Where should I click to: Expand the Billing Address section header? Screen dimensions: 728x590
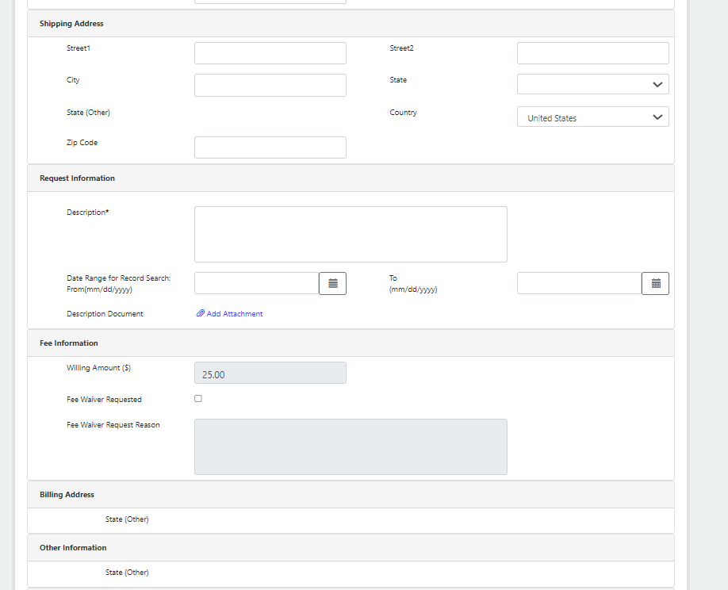(x=67, y=495)
